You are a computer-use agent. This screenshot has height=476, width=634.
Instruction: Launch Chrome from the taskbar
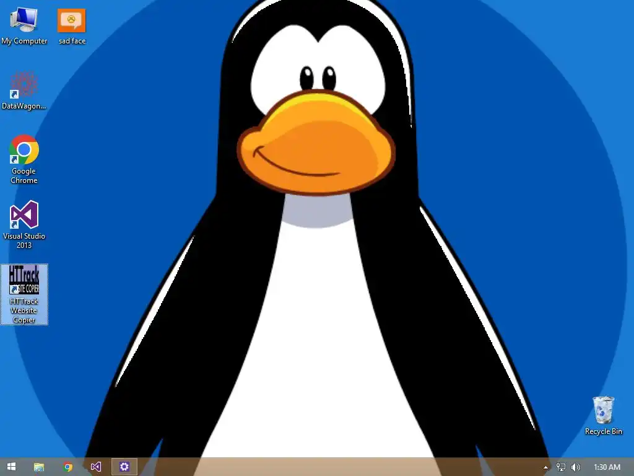[x=68, y=467]
